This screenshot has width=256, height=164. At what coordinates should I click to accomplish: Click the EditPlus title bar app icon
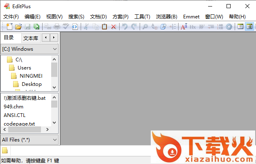(7, 6)
